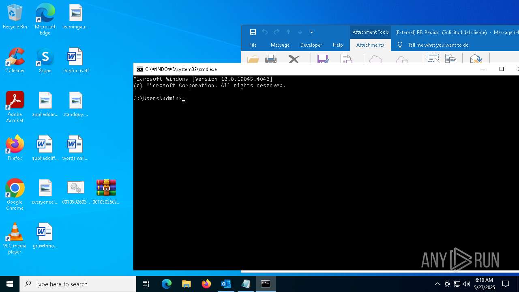
Task: Open Skype desktop shortcut
Action: point(45,61)
